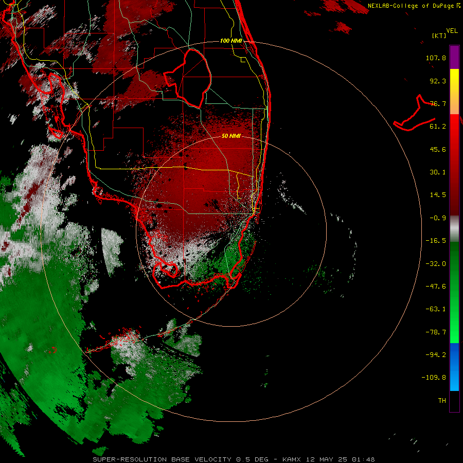463x463 pixels.
Task: Select the -78.7 legend value
Action: (436, 332)
